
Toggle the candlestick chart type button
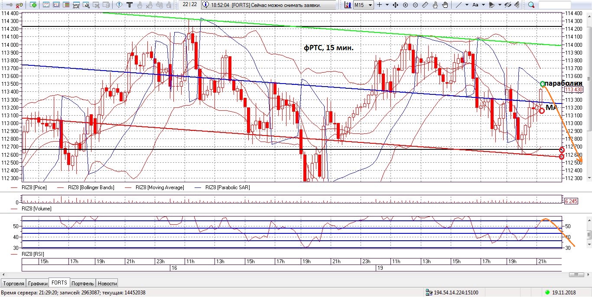pyautogui.click(x=348, y=5)
